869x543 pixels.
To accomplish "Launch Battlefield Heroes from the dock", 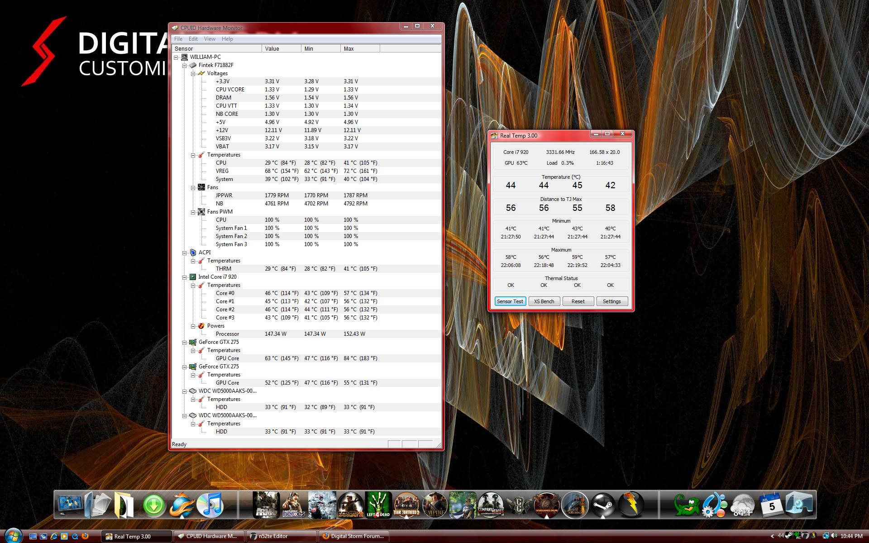I will click(294, 505).
